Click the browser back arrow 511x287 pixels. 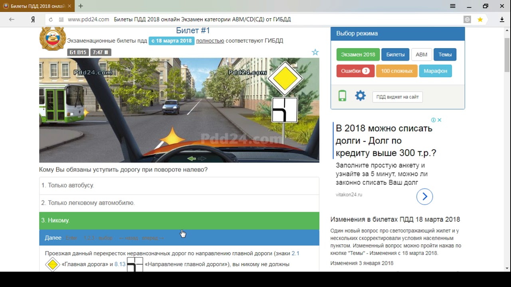pyautogui.click(x=12, y=19)
